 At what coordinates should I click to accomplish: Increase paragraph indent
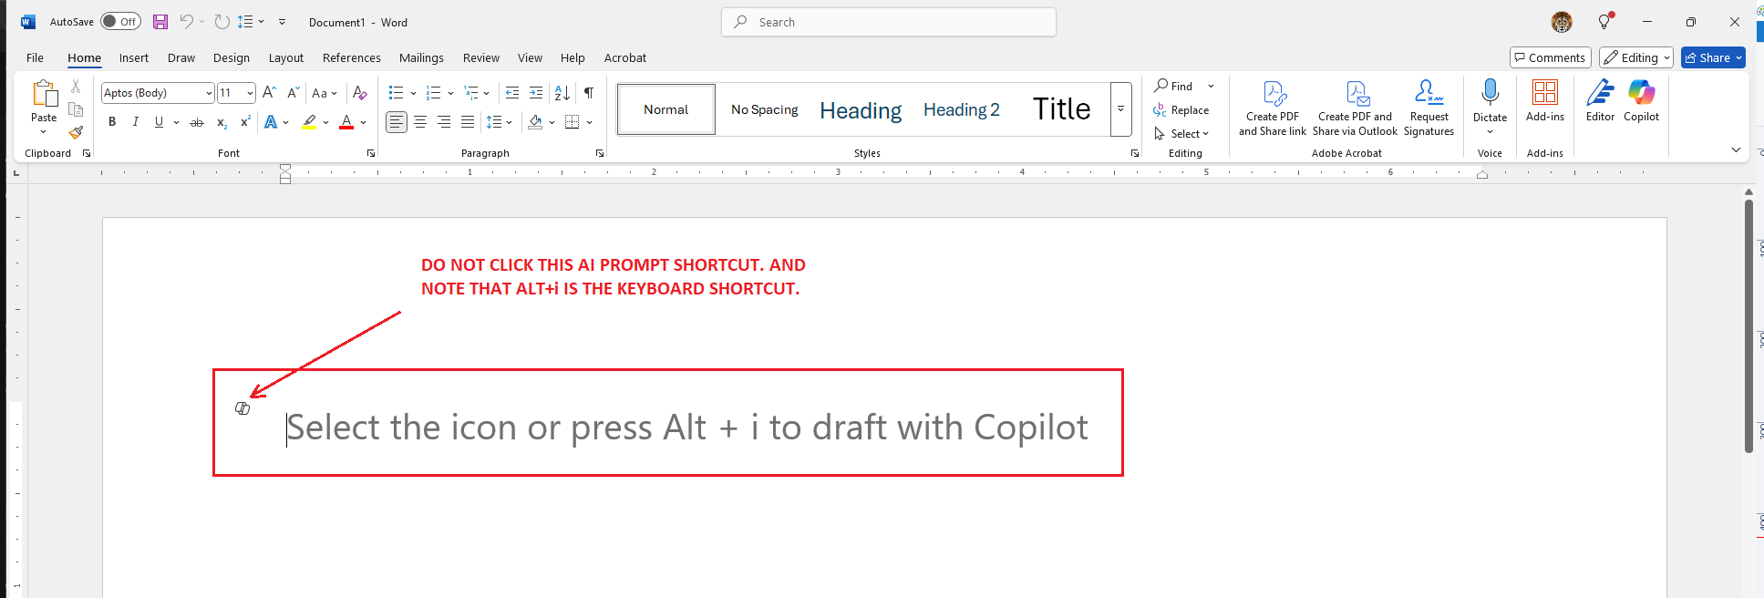536,93
